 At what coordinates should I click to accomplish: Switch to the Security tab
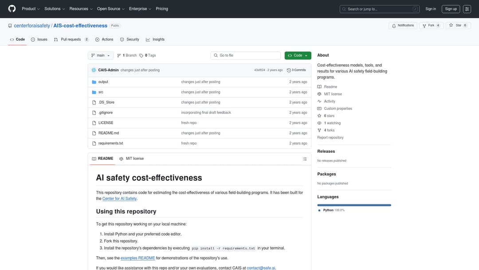point(130,40)
